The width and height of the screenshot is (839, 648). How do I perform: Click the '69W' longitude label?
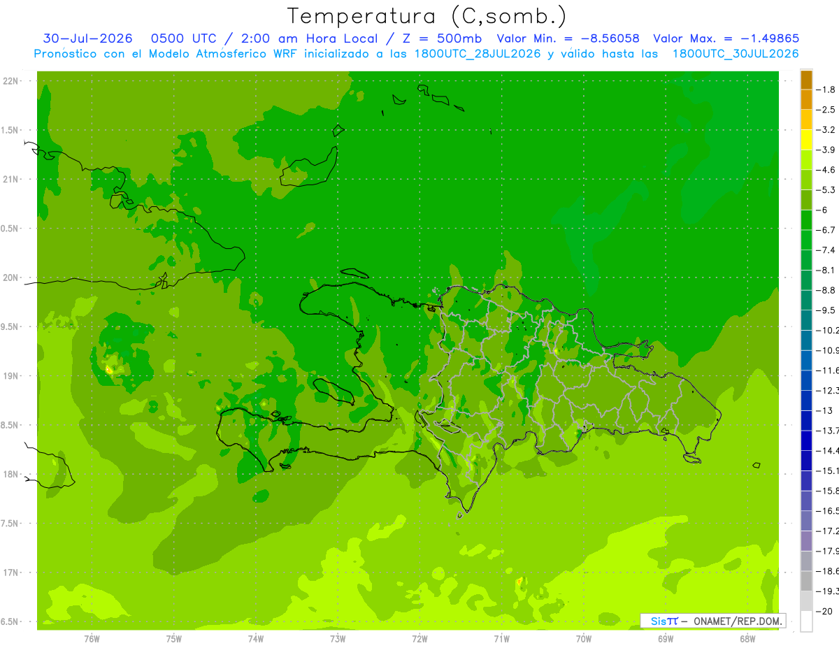click(666, 639)
